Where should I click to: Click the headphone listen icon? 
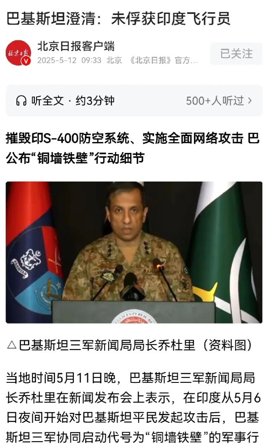tap(21, 100)
